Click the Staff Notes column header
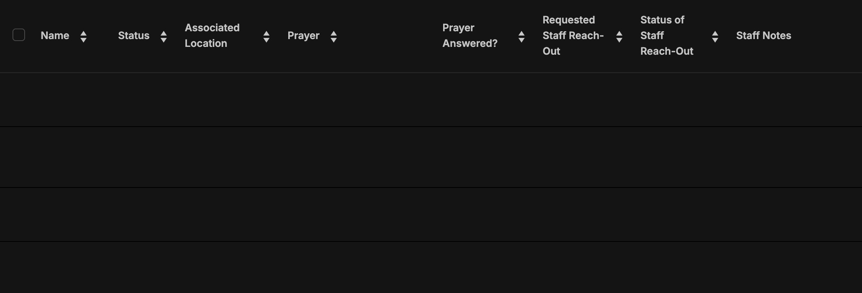 tap(763, 36)
